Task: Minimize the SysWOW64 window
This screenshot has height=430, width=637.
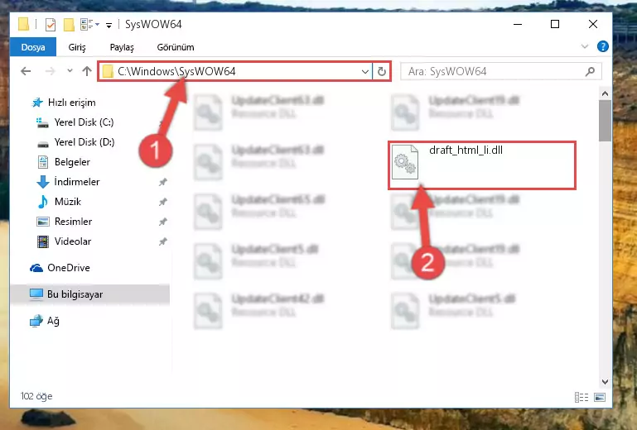Action: pyautogui.click(x=518, y=24)
